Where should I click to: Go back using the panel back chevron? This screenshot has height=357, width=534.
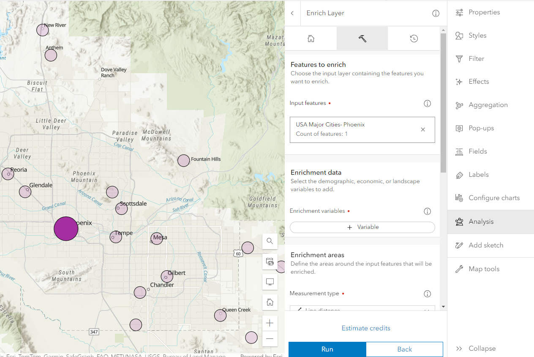(292, 13)
